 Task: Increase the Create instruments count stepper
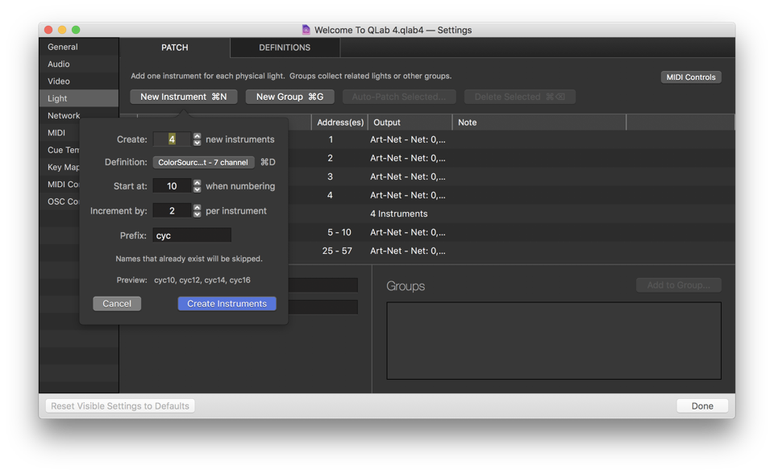pos(198,136)
